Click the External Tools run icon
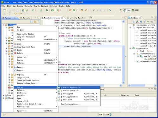 pos(58,10)
